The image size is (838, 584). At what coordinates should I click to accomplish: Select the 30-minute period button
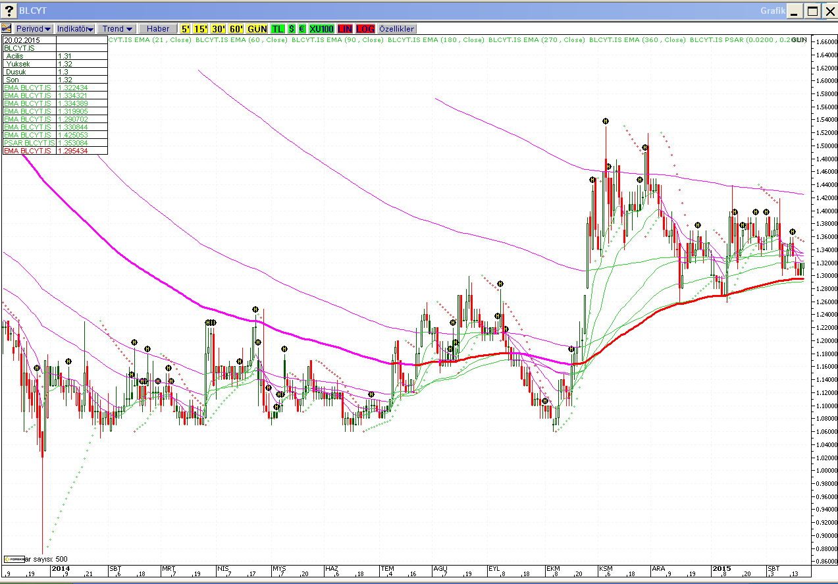tap(219, 29)
